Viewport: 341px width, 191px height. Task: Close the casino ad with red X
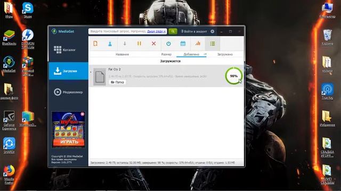(x=83, y=114)
